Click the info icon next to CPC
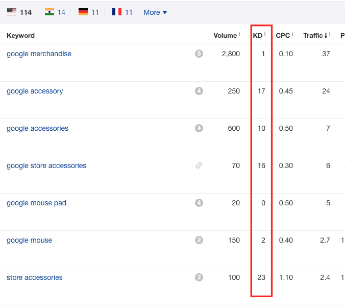 tap(293, 35)
